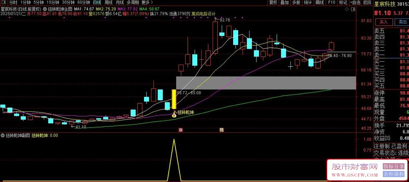Switch to 30分钟 period
Image resolution: width=409 pixels, height=182 pixels.
(68, 2)
